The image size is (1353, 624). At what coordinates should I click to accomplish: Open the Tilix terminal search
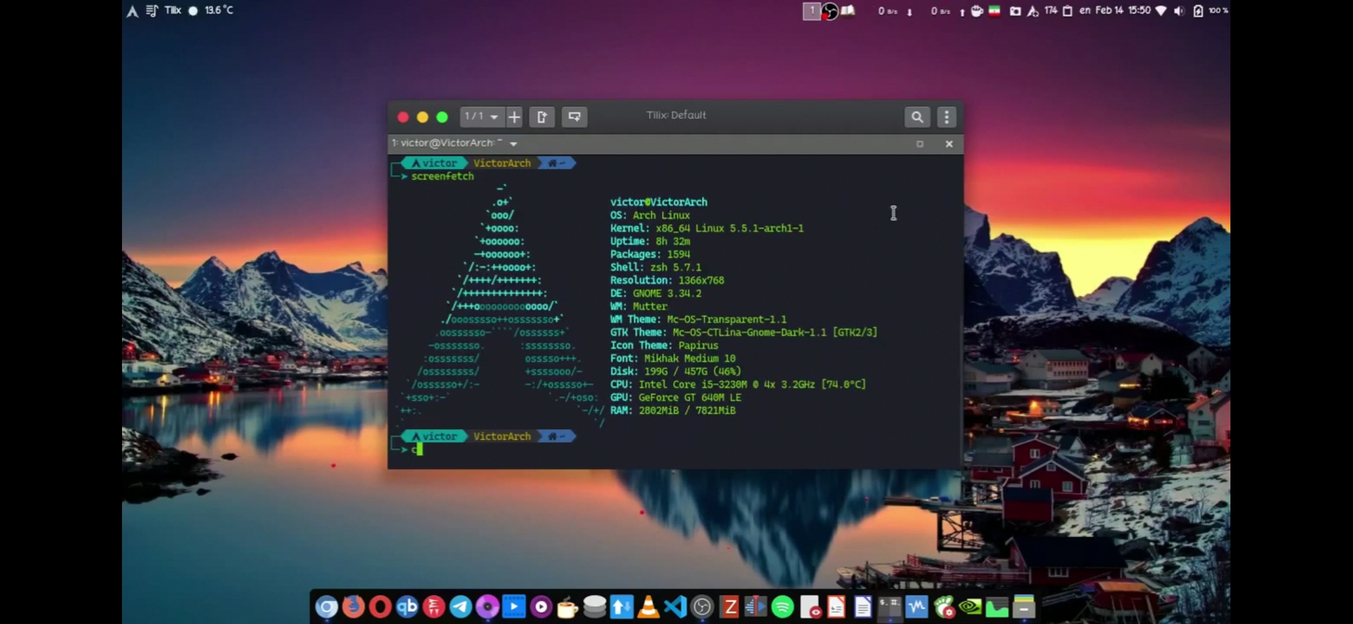(917, 117)
